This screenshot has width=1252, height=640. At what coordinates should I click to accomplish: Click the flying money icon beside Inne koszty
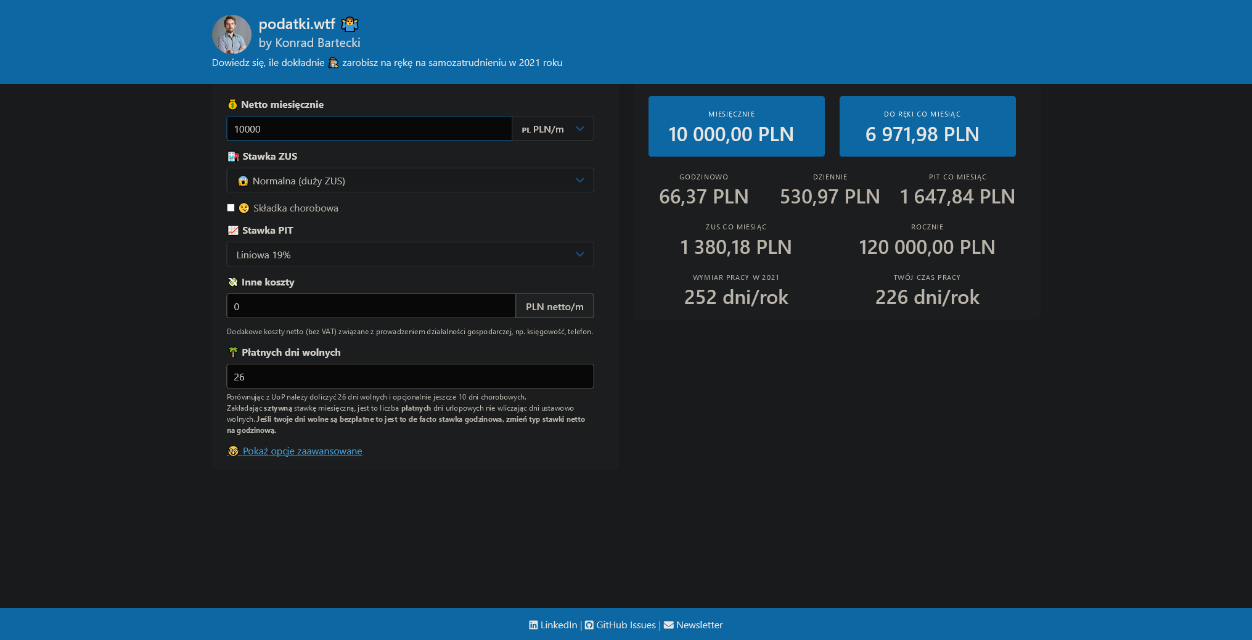click(232, 282)
